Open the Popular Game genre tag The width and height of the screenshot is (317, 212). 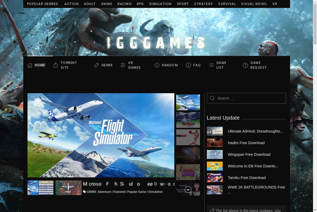click(137, 192)
